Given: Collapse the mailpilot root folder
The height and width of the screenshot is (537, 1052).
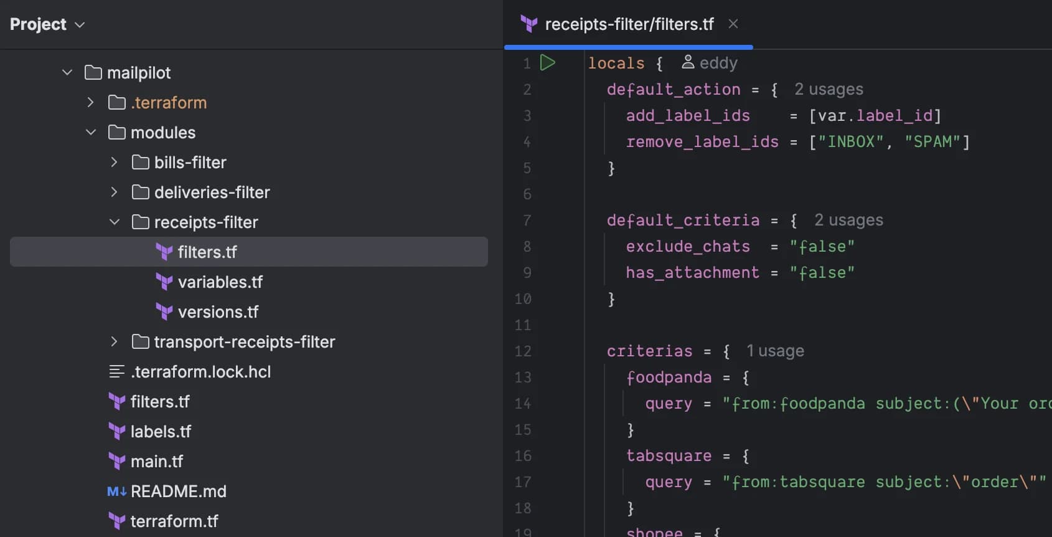Looking at the screenshot, I should click(x=67, y=73).
